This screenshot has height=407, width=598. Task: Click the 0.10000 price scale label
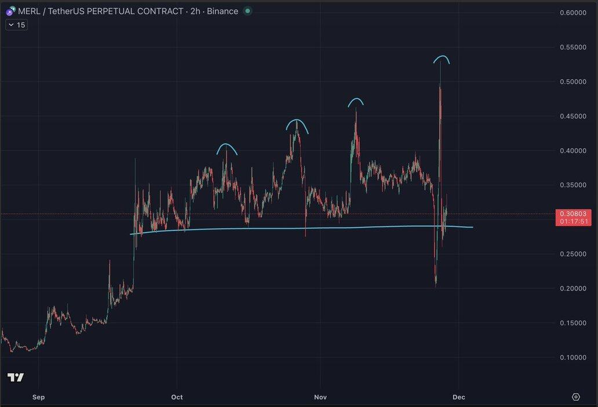(x=574, y=357)
